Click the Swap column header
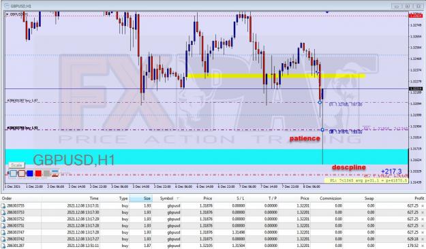This screenshot has width=426, height=249. [x=369, y=199]
